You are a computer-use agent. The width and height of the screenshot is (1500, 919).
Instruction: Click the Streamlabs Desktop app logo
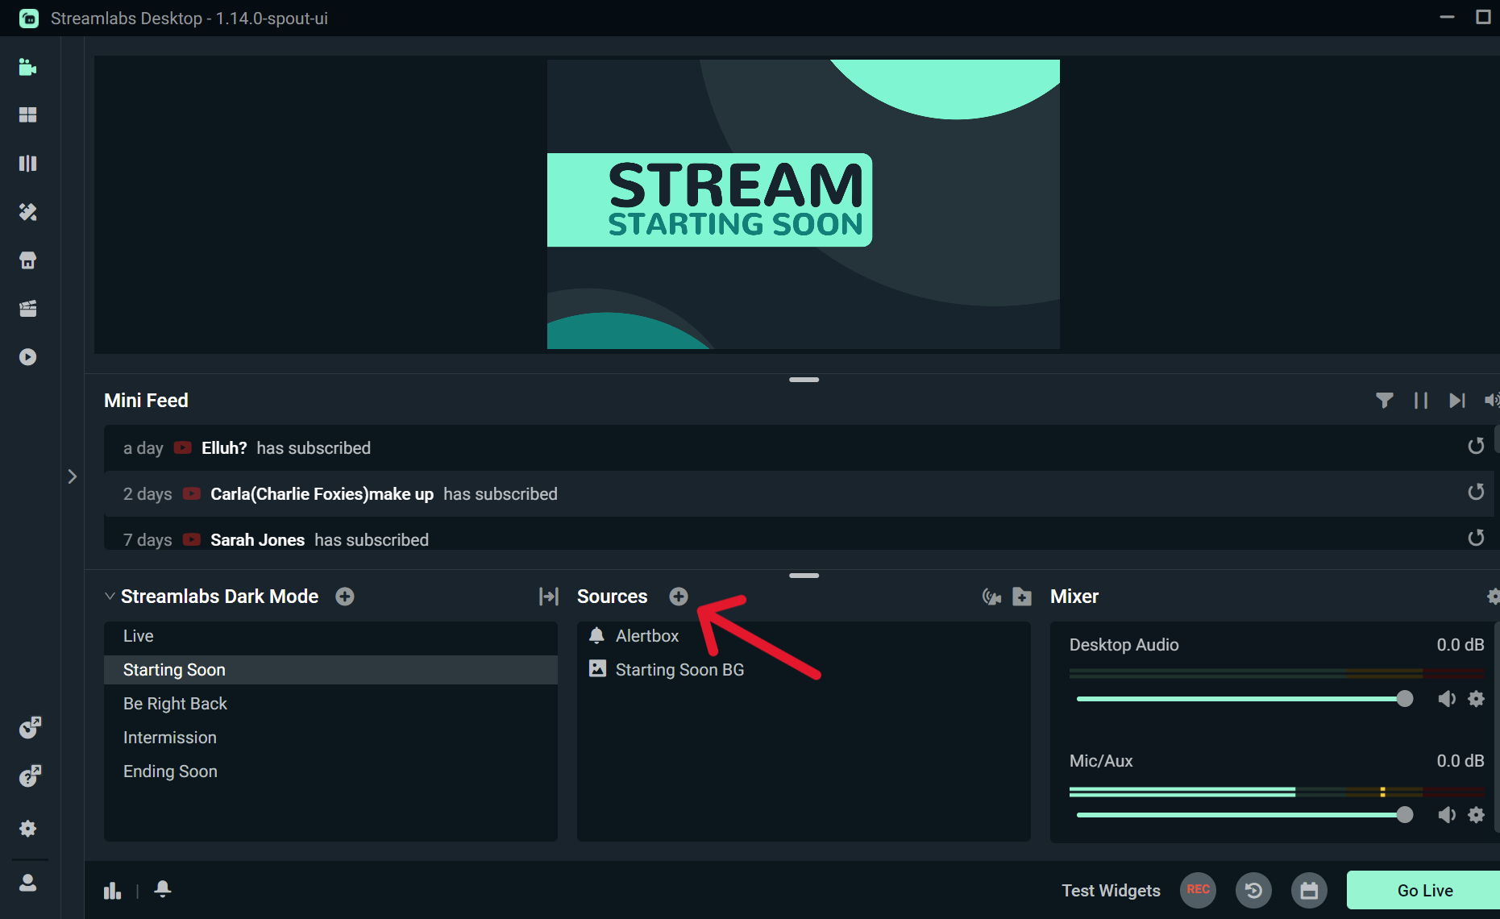[29, 18]
